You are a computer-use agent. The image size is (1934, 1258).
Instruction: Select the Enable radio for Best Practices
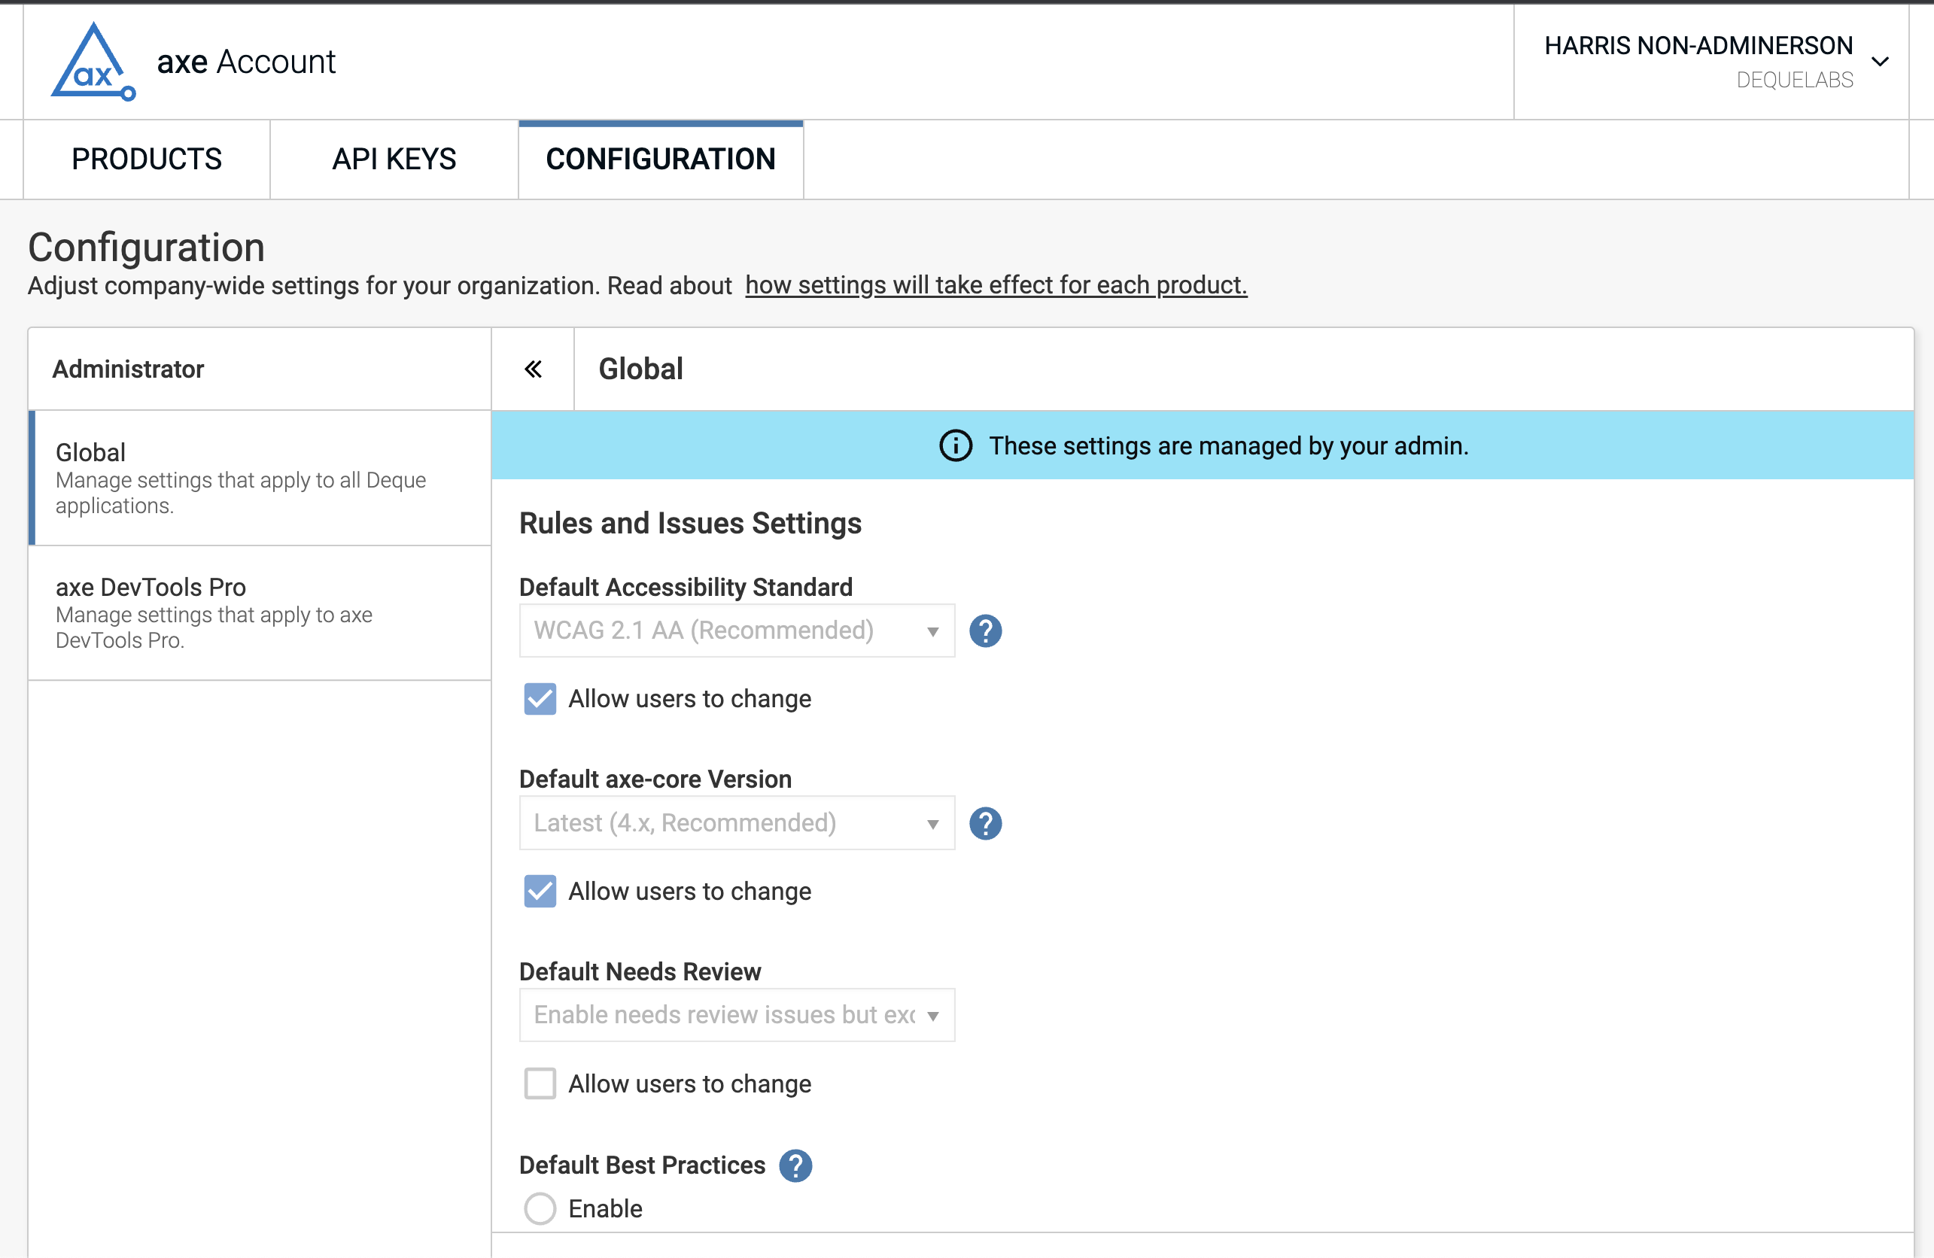pos(540,1208)
